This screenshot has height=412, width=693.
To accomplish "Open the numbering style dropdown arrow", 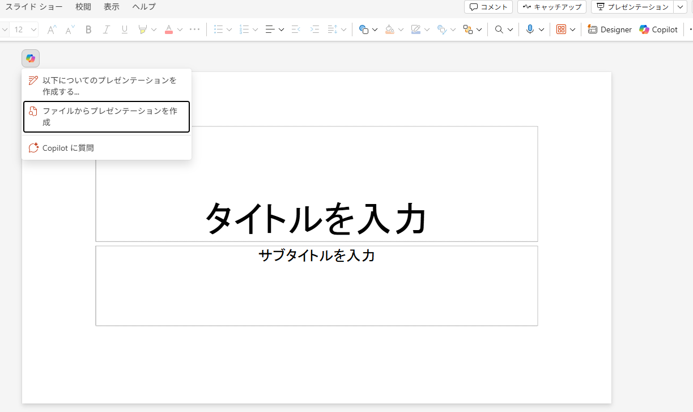I will [255, 29].
